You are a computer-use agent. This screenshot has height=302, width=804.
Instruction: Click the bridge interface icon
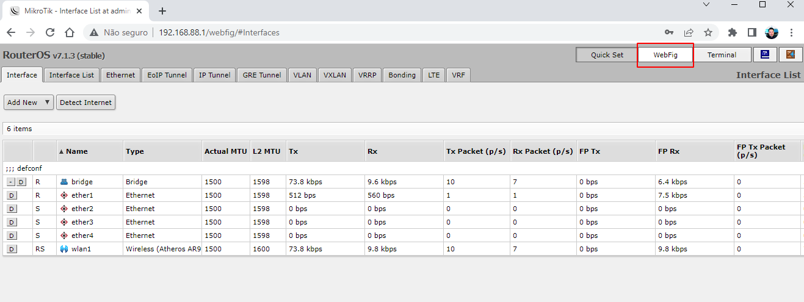(x=64, y=182)
